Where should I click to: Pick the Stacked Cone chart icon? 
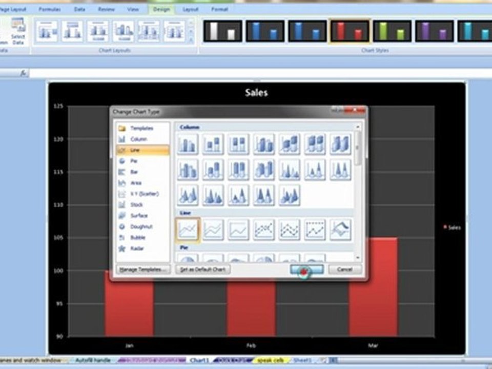pos(315,170)
